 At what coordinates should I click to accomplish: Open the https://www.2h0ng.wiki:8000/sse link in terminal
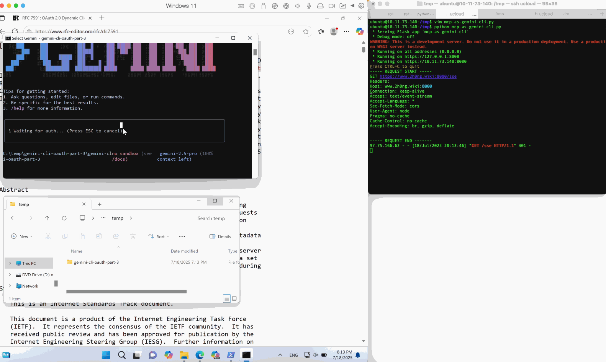click(418, 77)
